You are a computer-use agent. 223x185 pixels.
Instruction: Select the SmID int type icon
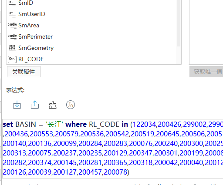pos(12,3)
